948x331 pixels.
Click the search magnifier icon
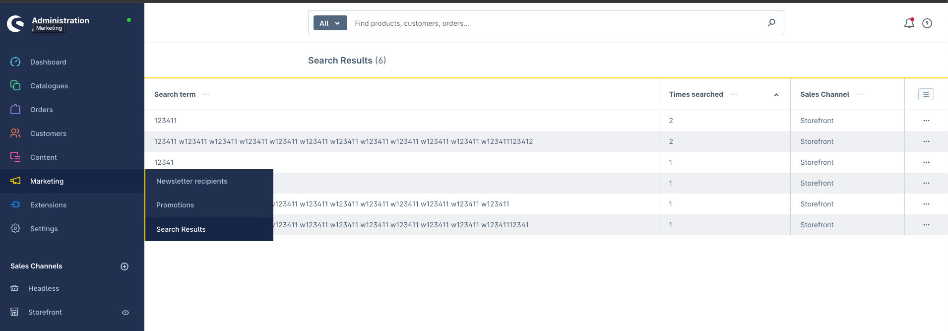coord(771,23)
